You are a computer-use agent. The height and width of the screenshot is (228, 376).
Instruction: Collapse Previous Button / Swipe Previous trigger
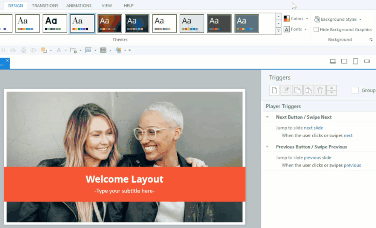tap(267, 147)
